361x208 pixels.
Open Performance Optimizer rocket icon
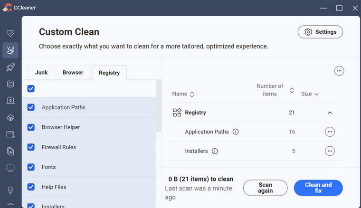[x=10, y=67]
